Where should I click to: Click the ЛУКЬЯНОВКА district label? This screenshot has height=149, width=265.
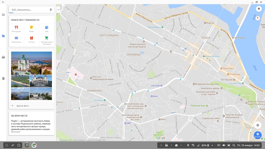tap(94, 91)
